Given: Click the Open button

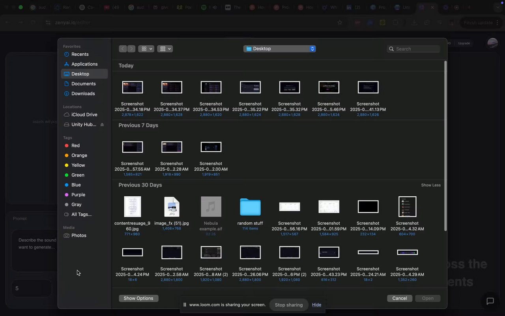Looking at the screenshot, I should point(428,298).
